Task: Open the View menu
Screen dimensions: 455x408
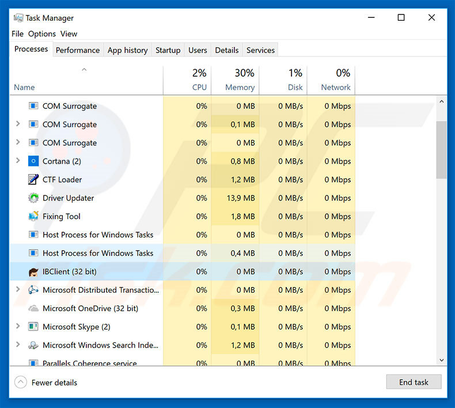Action: [69, 33]
